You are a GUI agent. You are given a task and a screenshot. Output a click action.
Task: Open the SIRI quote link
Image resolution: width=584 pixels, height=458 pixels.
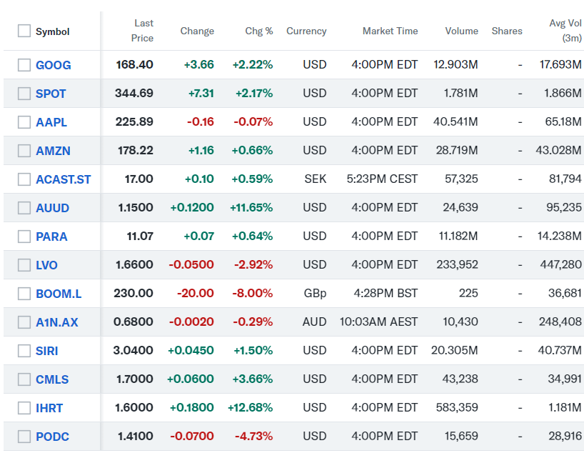[x=47, y=351]
